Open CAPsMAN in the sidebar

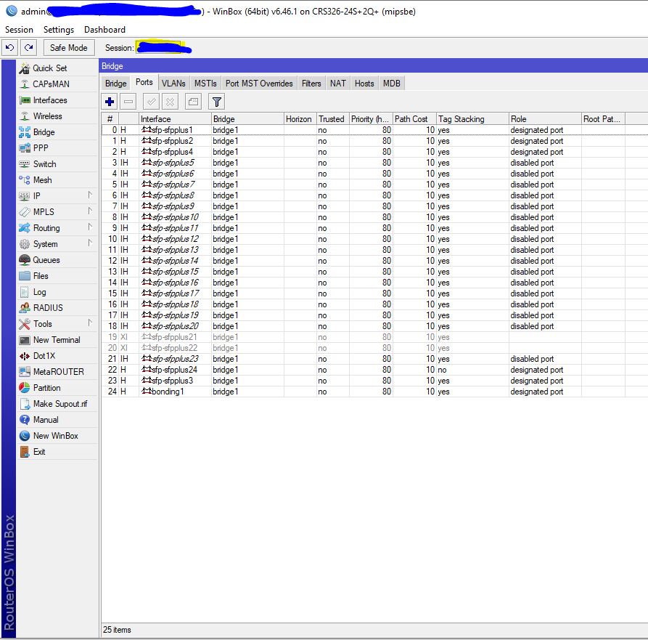pos(57,84)
